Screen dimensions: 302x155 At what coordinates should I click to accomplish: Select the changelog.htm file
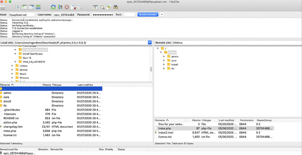click(51, 127)
